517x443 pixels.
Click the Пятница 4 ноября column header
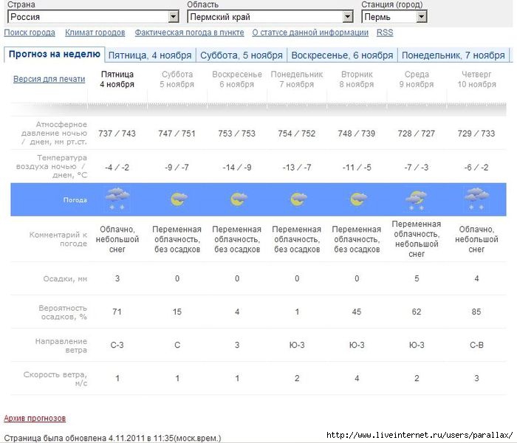click(117, 80)
